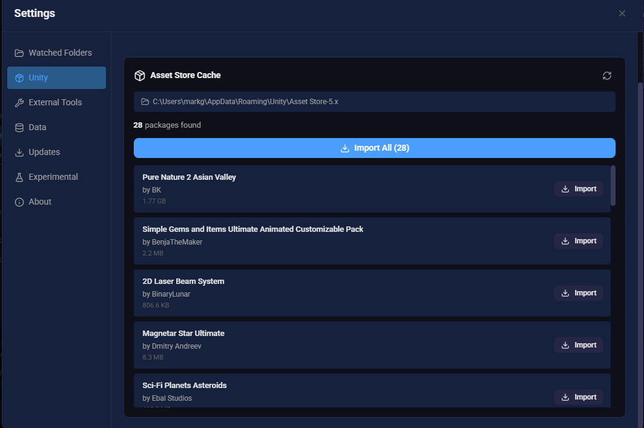Click the Watched Folders folder icon
The height and width of the screenshot is (428, 644).
pyautogui.click(x=19, y=53)
